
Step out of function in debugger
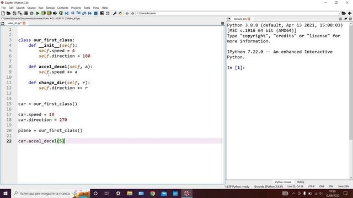click(84, 13)
